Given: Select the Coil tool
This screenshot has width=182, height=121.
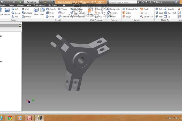Looking at the screenshot, I should (25, 9).
